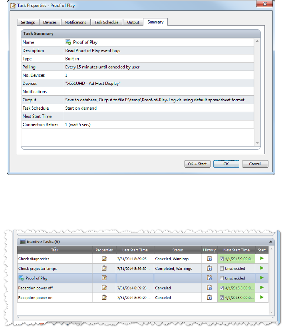Viewport: 282px width, 329px height.
Task: Switch to the Notifications tab
Action: [x=75, y=22]
